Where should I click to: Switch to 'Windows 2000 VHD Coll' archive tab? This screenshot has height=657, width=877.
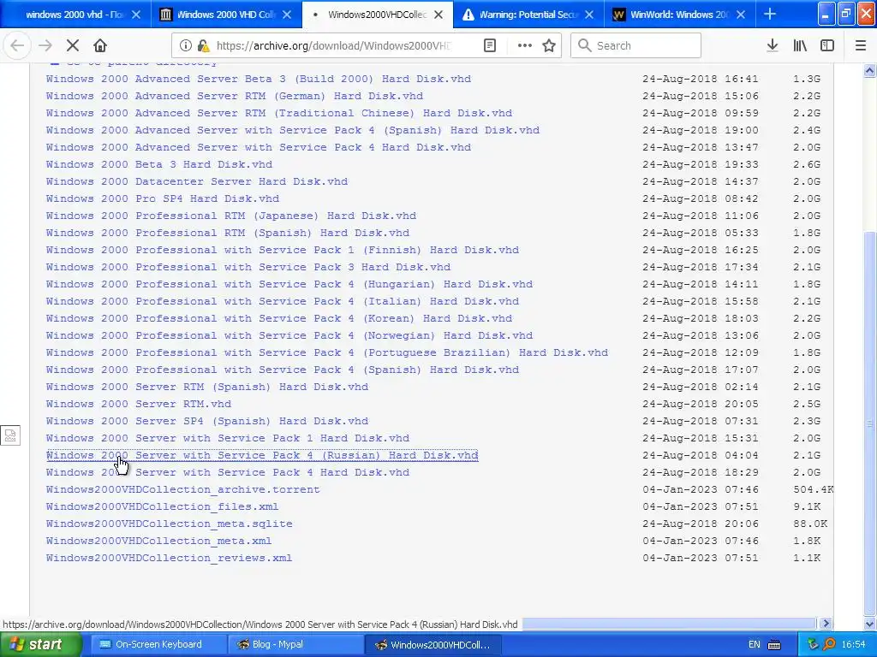[226, 15]
